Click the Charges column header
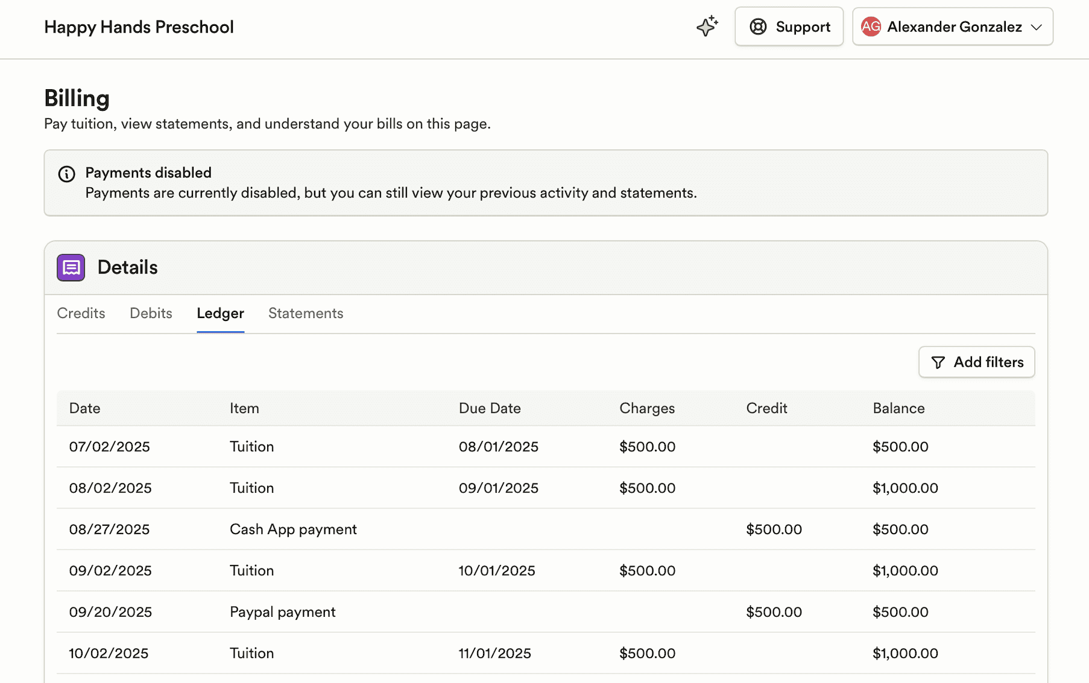Screen dimensions: 1089x683 pos(646,408)
